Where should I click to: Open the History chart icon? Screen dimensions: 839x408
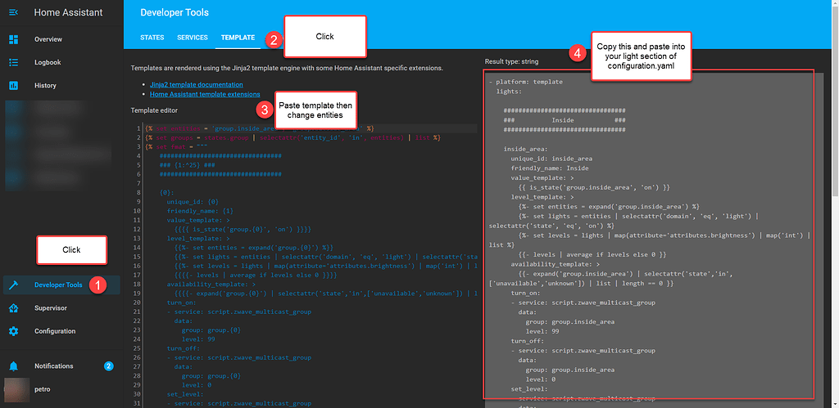[x=13, y=85]
